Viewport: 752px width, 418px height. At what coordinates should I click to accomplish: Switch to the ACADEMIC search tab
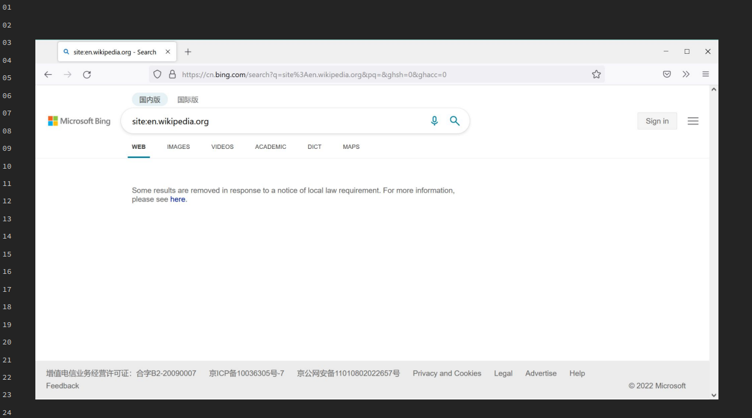coord(270,147)
